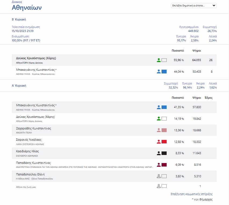
Task: Click the Έδρες column header
Action: [x=209, y=98]
